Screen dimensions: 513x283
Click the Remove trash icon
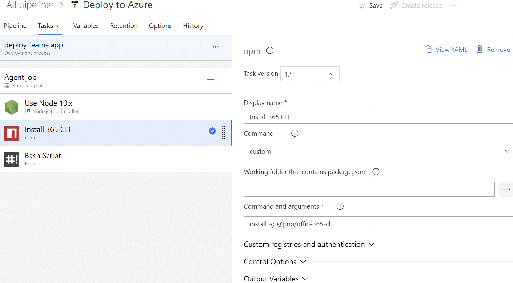click(479, 49)
